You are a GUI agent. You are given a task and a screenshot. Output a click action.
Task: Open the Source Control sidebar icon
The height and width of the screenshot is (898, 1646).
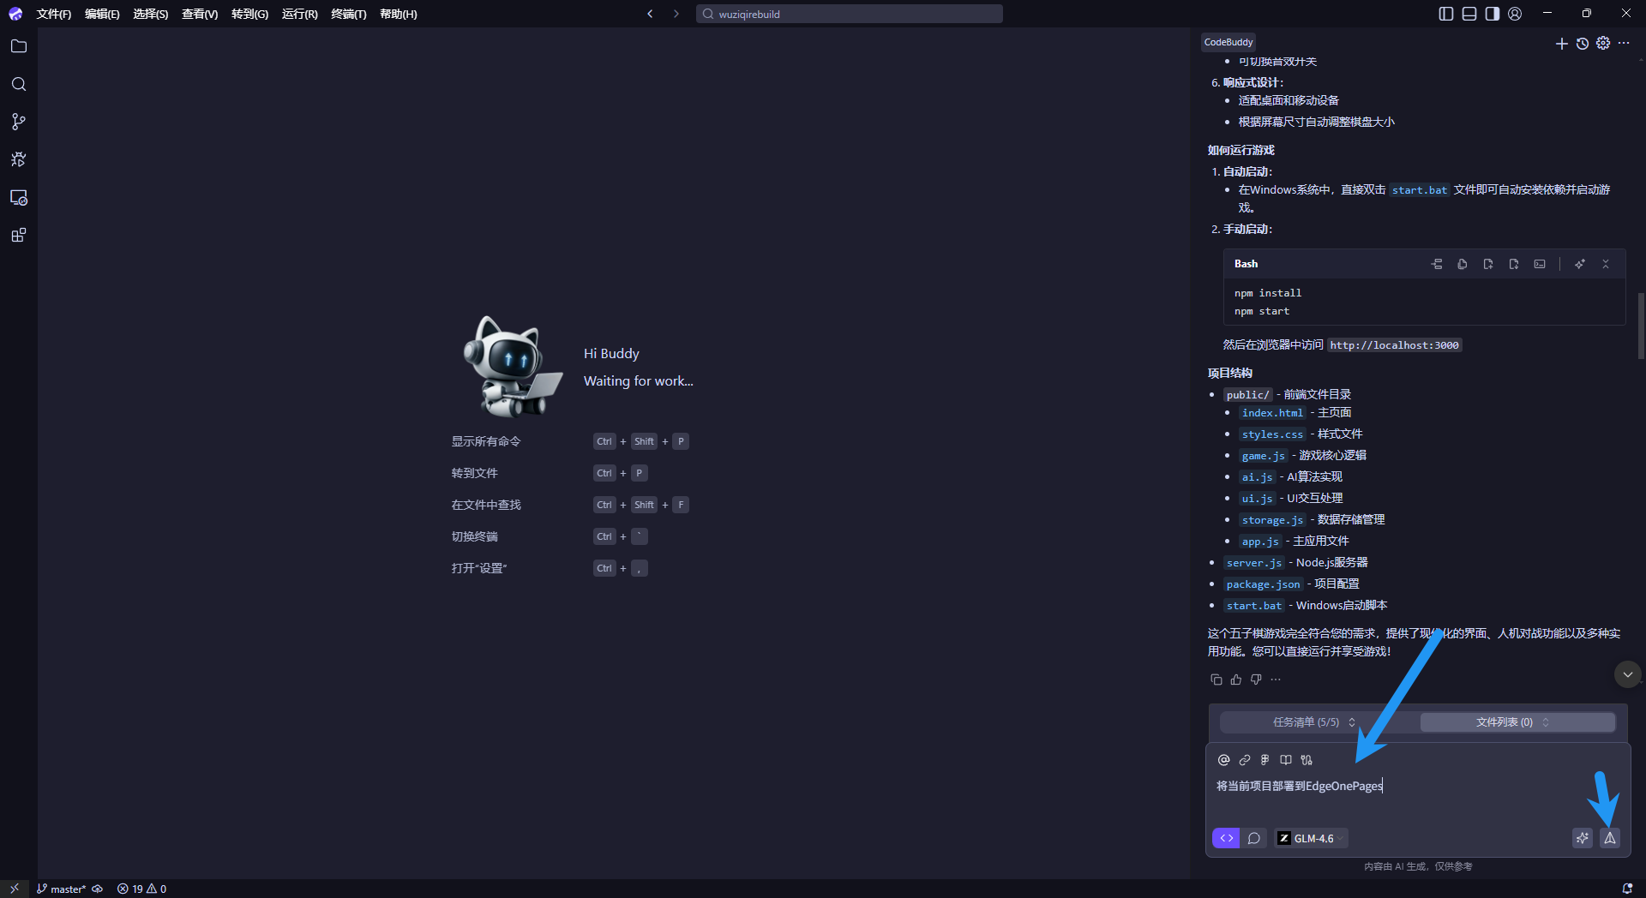point(18,122)
